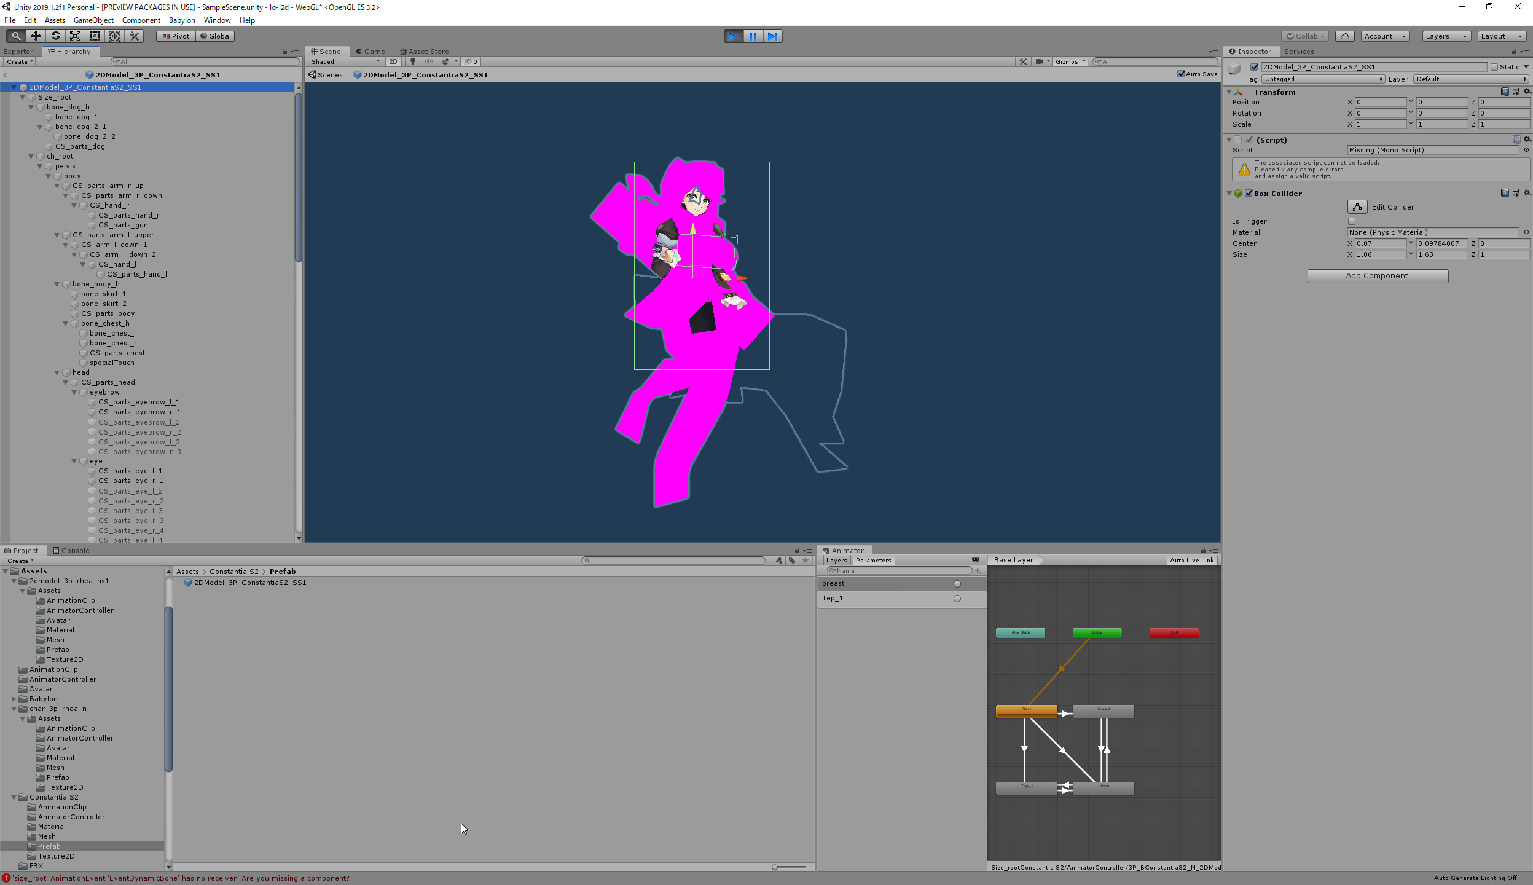Select the Move tool in toolbar
The width and height of the screenshot is (1533, 885).
tap(36, 36)
